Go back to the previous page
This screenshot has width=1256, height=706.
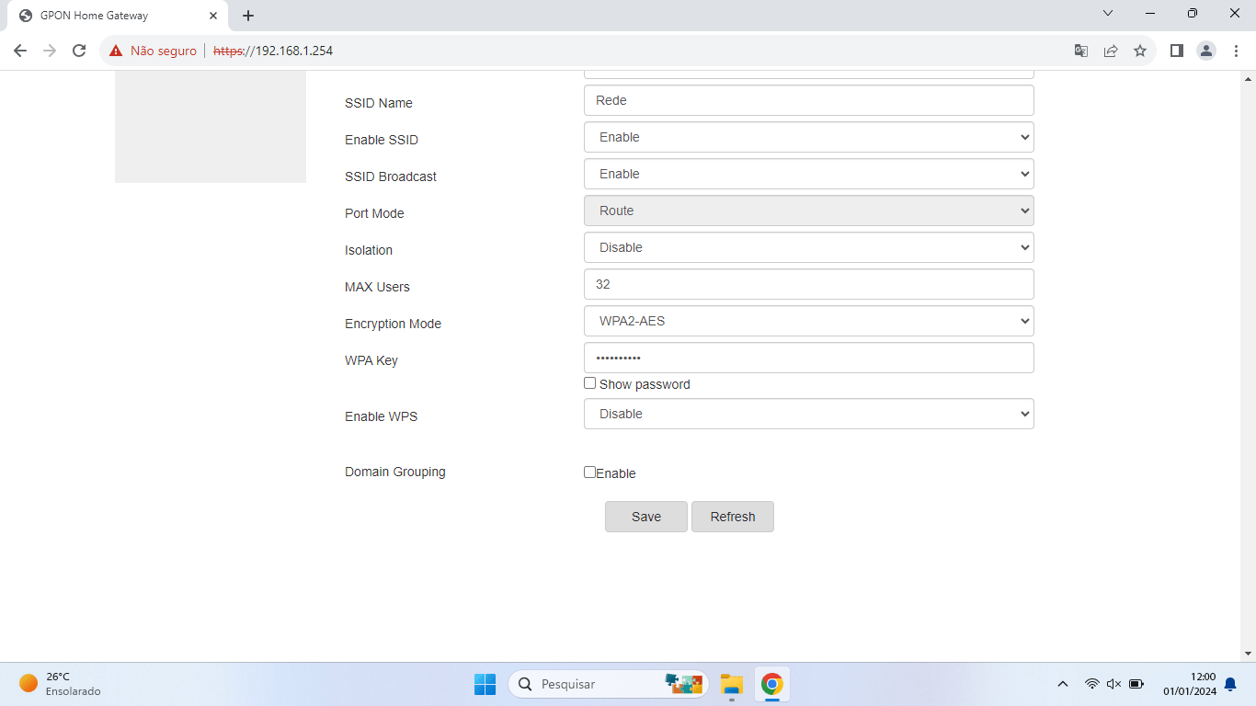[20, 51]
